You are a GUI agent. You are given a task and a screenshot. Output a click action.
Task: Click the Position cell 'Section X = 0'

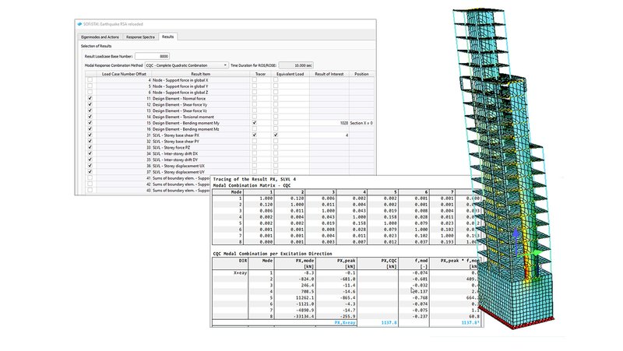pyautogui.click(x=361, y=122)
